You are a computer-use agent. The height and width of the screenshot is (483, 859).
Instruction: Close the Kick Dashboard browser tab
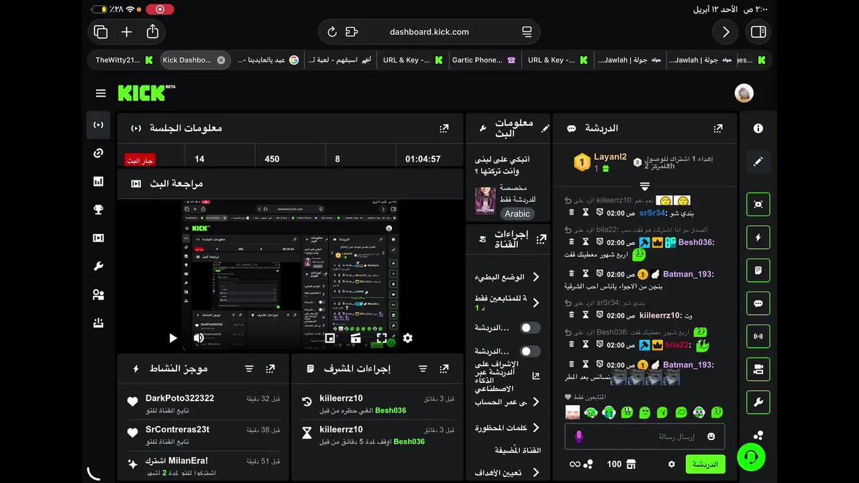(x=221, y=60)
